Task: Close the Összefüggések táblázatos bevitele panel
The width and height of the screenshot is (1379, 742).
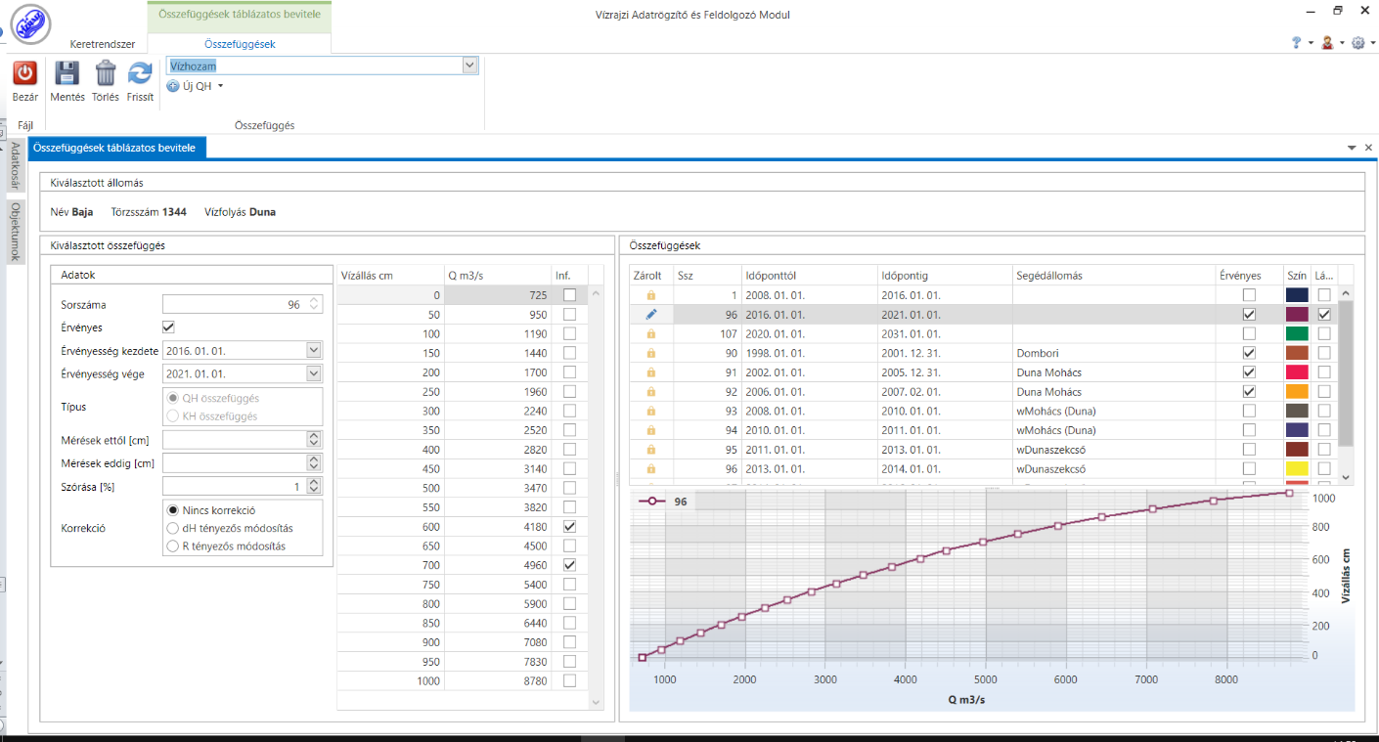Action: point(1368,148)
